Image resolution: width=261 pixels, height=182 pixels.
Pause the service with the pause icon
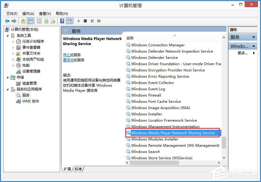click(x=92, y=21)
